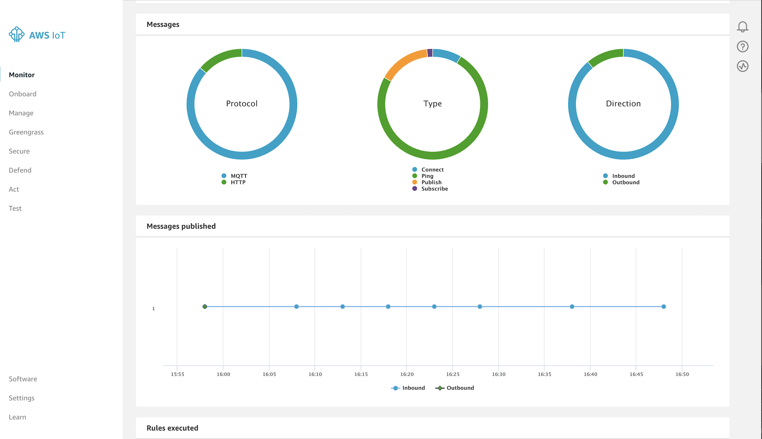
Task: Open the Manage section
Action: pyautogui.click(x=21, y=113)
